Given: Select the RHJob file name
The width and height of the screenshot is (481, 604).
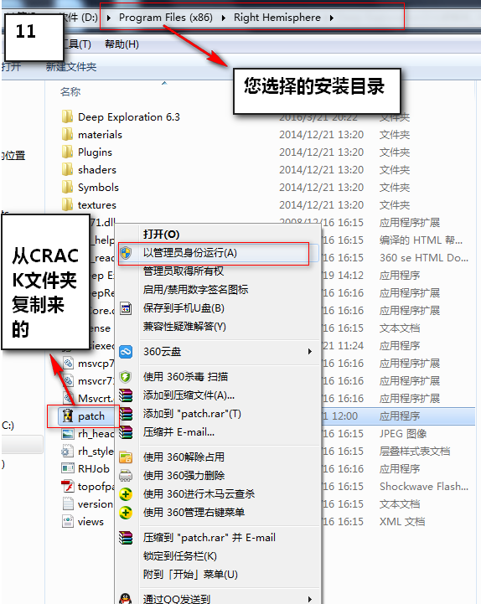Looking at the screenshot, I should pos(94,469).
